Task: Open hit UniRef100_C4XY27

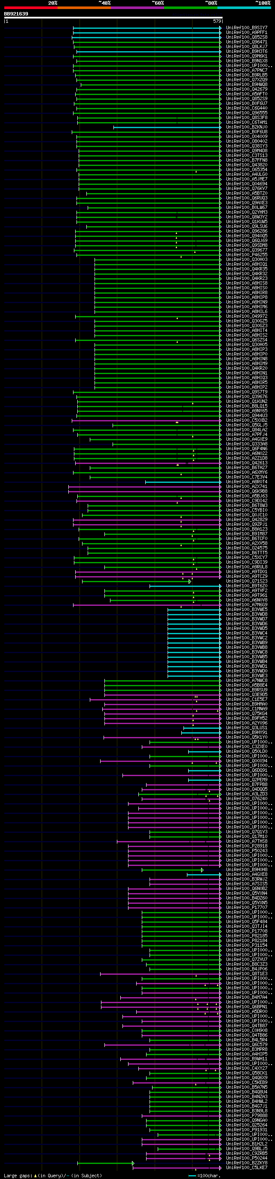Action: (x=247, y=1068)
